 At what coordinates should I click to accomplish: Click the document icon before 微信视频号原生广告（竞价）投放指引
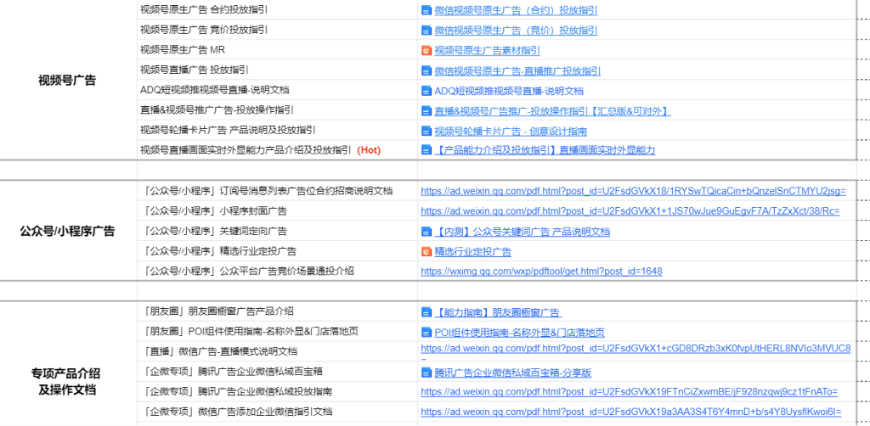(427, 31)
